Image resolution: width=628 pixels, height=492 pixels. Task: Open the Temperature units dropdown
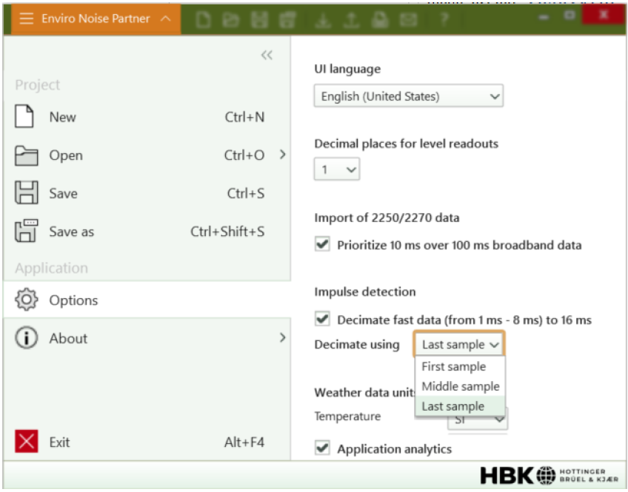[x=478, y=420]
